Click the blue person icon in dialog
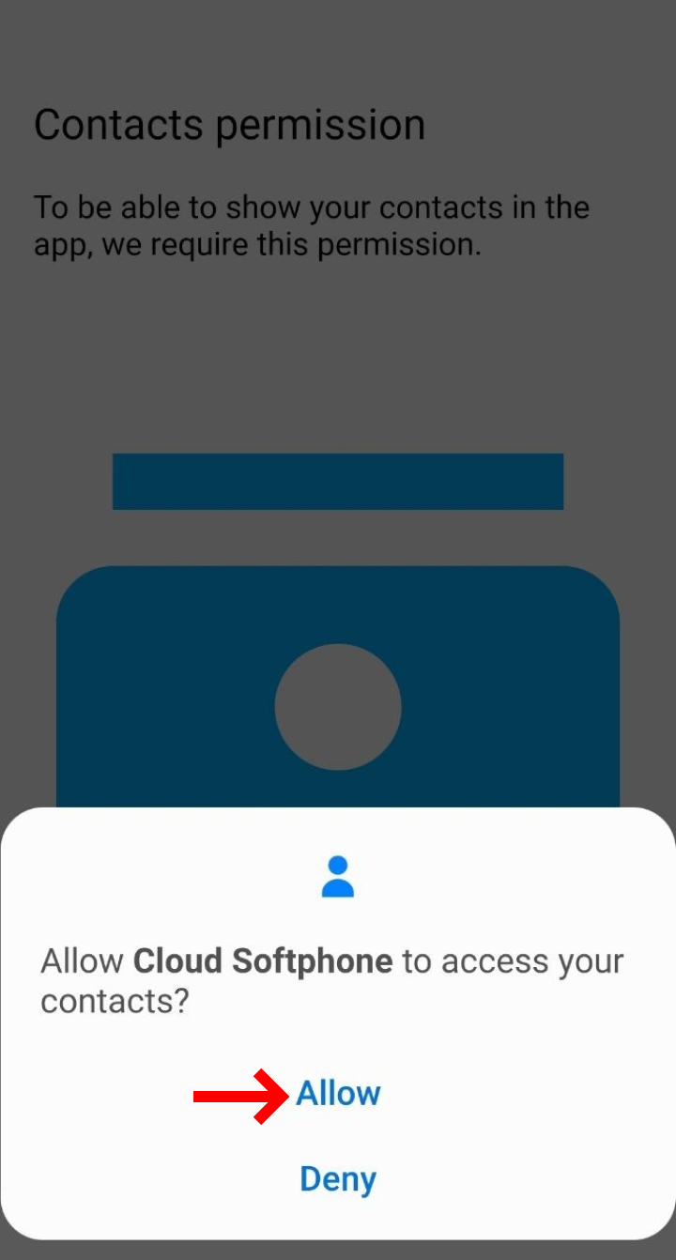This screenshot has height=1260, width=676. (338, 877)
